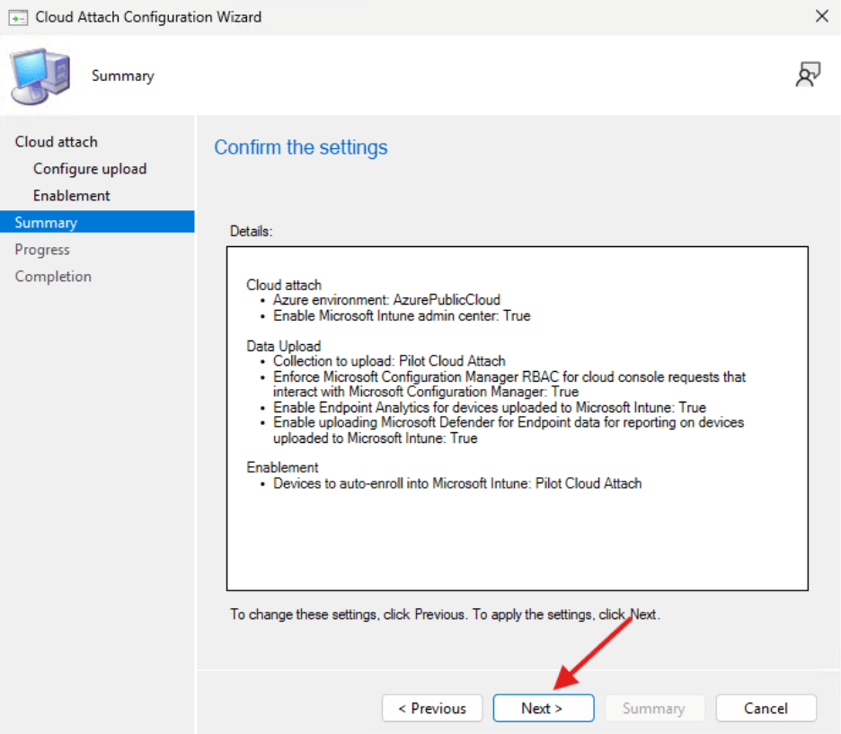Click the wizard icon in the title bar
Screen dimensions: 841x734
pyautogui.click(x=17, y=16)
